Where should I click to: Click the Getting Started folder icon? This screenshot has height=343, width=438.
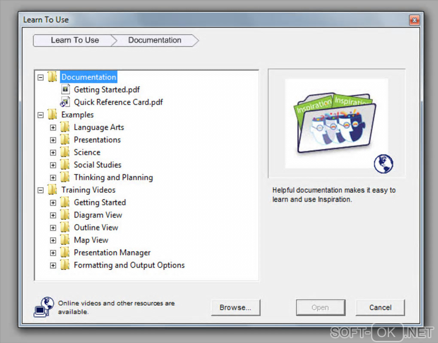[65, 202]
